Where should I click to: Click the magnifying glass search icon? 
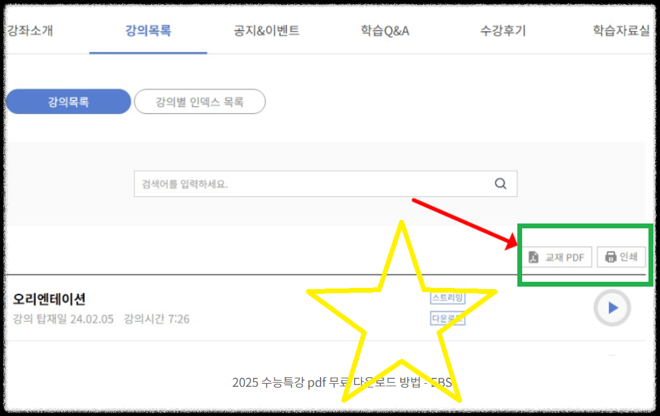tap(500, 183)
